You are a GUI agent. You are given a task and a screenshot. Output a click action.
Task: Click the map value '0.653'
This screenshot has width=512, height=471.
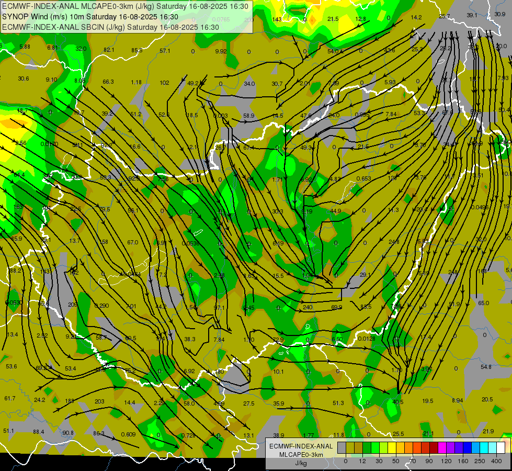click(363, 178)
